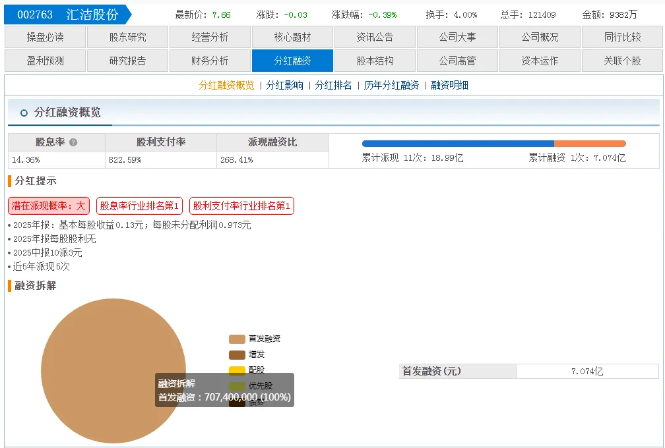This screenshot has height=448, width=665.
Task: Toggle the 增发 legend swatch
Action: 237,354
